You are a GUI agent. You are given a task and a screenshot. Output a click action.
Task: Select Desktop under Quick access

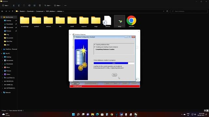pos(9,20)
